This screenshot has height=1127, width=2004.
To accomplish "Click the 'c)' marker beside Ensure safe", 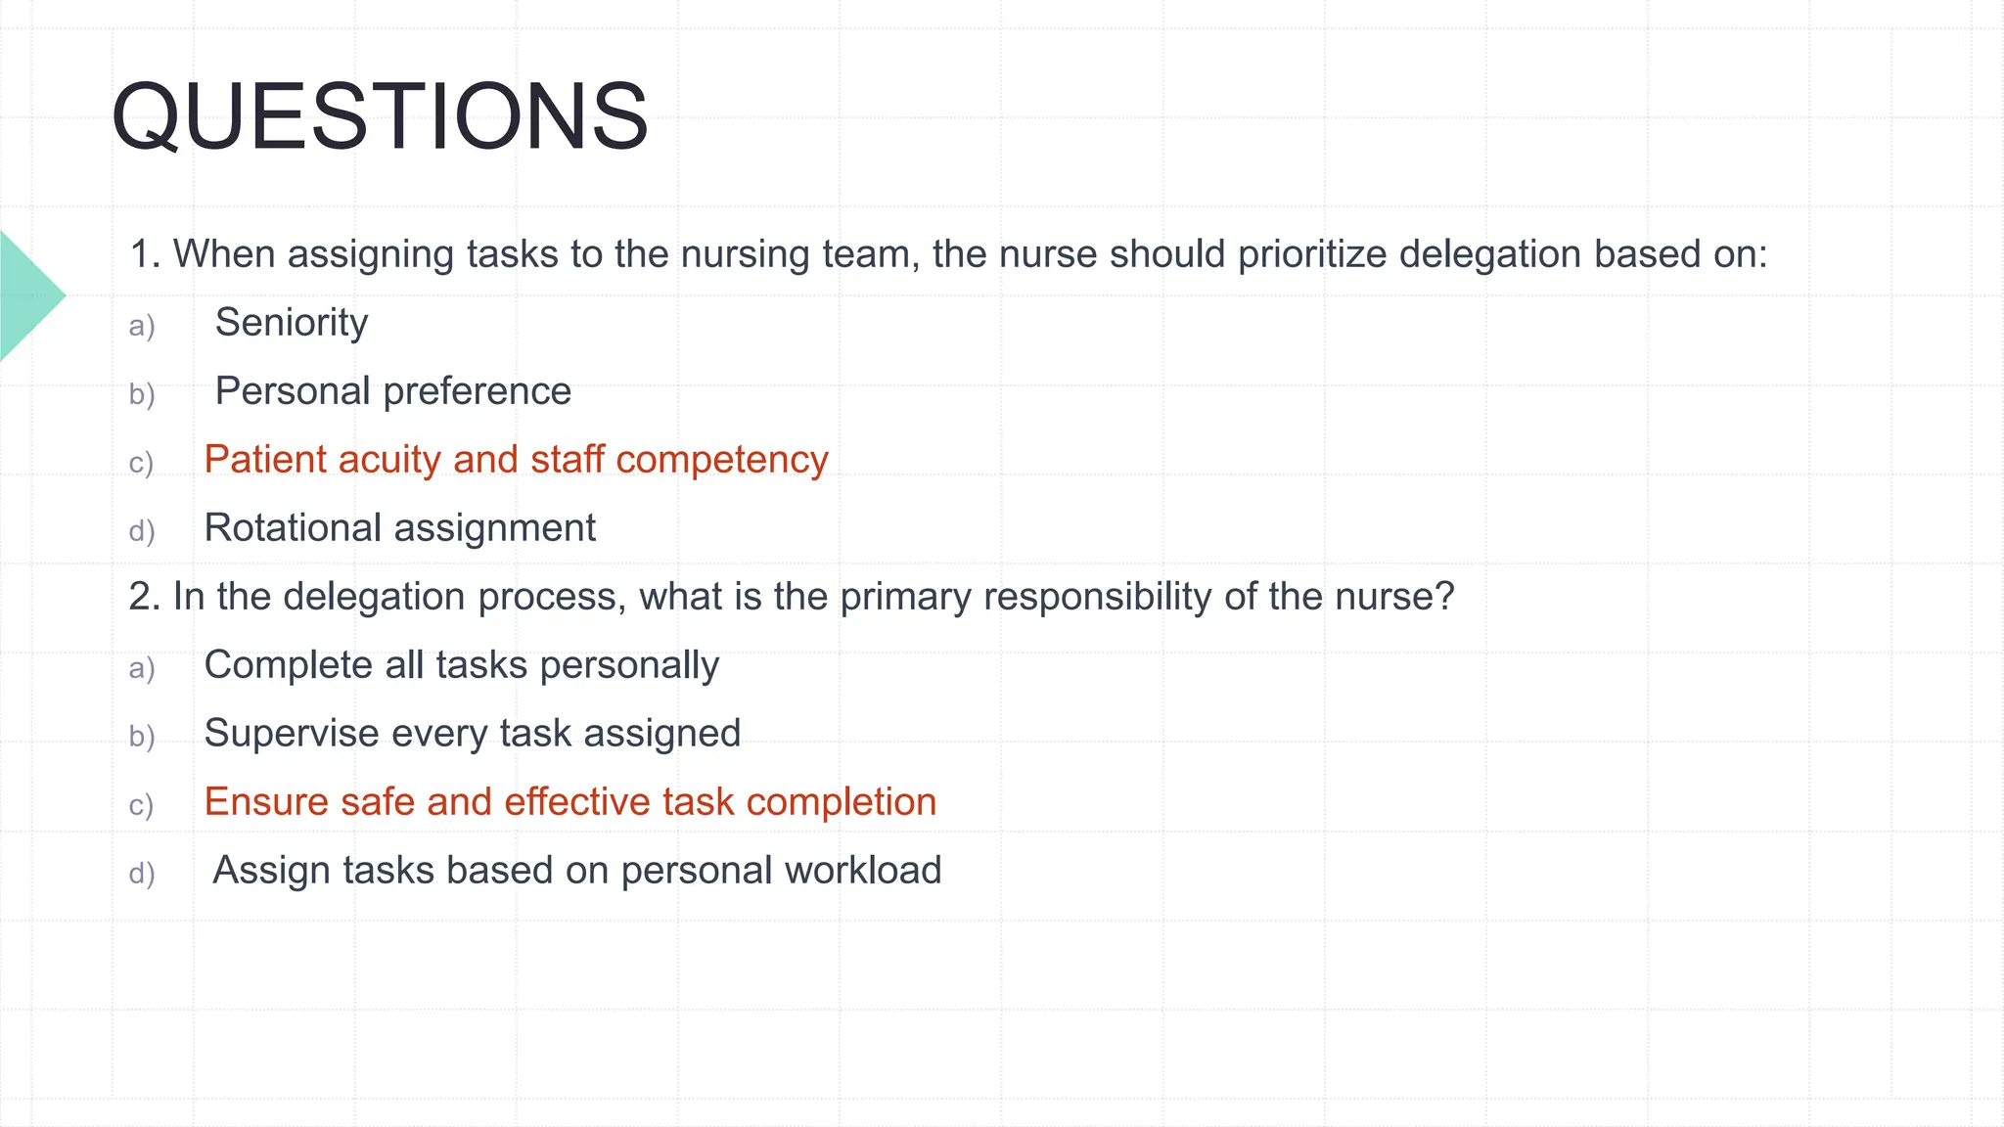I will click(x=142, y=805).
